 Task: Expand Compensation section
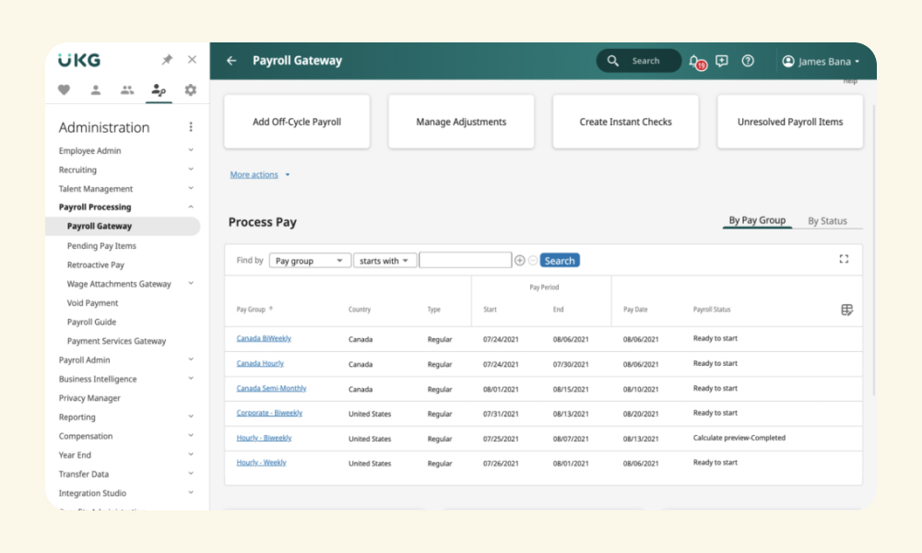tap(191, 435)
